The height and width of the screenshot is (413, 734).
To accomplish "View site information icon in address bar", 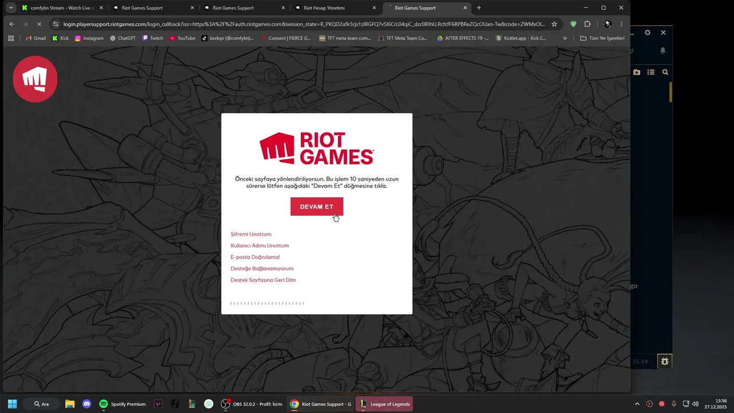I will 56,24.
